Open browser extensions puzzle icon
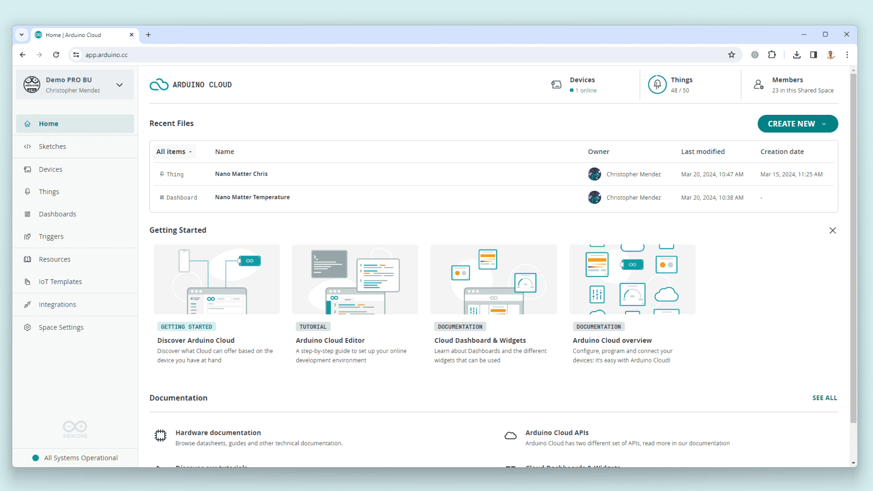 point(772,55)
